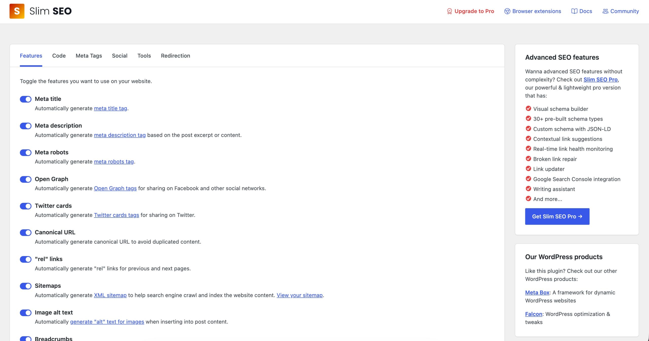Toggle the Breadcrumbs switch
Screen dimensions: 649x341
click(26, 339)
